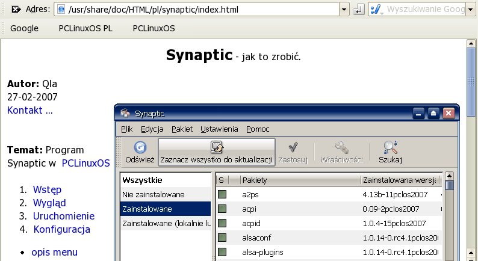Open the Edycja menu in Synaptic
Viewport: 478px width, 261px height.
(x=152, y=129)
